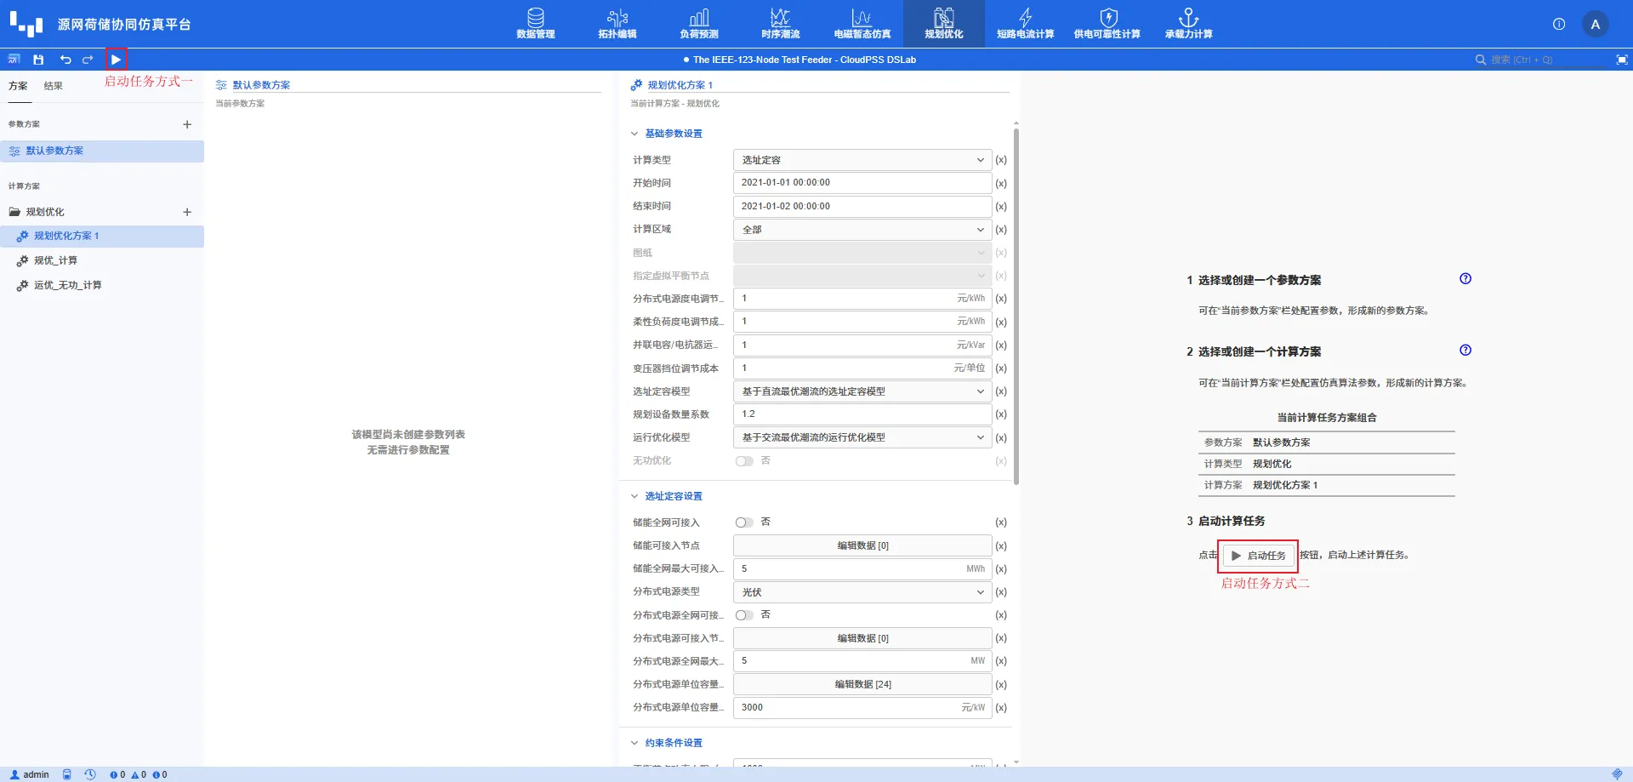Image resolution: width=1633 pixels, height=782 pixels.
Task: Open the 短路电流计算 module
Action: click(x=1026, y=23)
